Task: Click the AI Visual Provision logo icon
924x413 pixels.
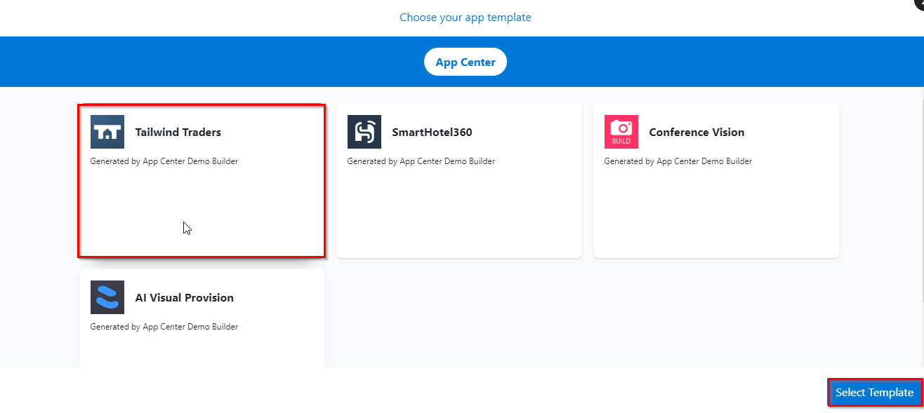Action: (107, 297)
